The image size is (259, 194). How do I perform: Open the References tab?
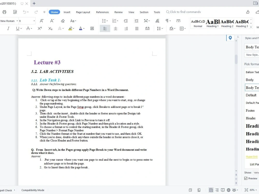click(x=102, y=12)
